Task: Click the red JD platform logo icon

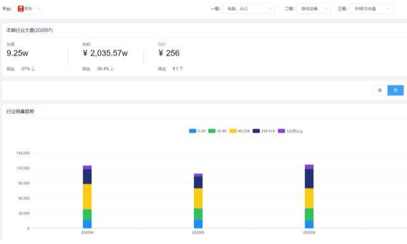Action: point(20,8)
